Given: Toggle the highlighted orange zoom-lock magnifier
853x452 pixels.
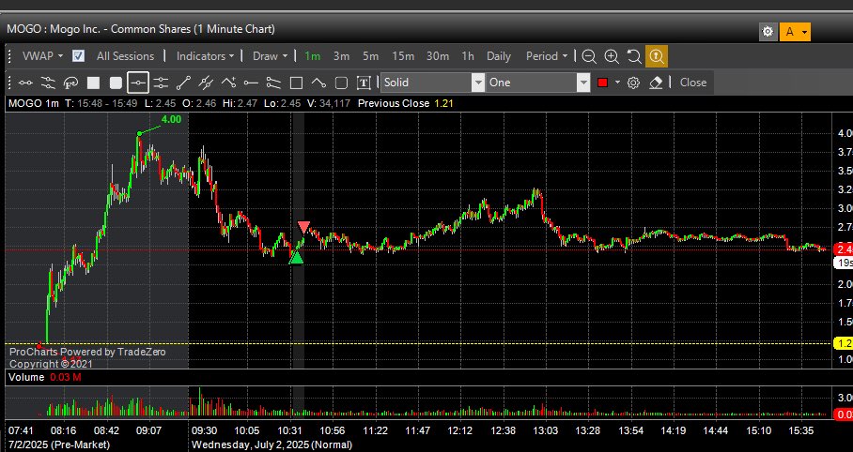Looking at the screenshot, I should (656, 56).
